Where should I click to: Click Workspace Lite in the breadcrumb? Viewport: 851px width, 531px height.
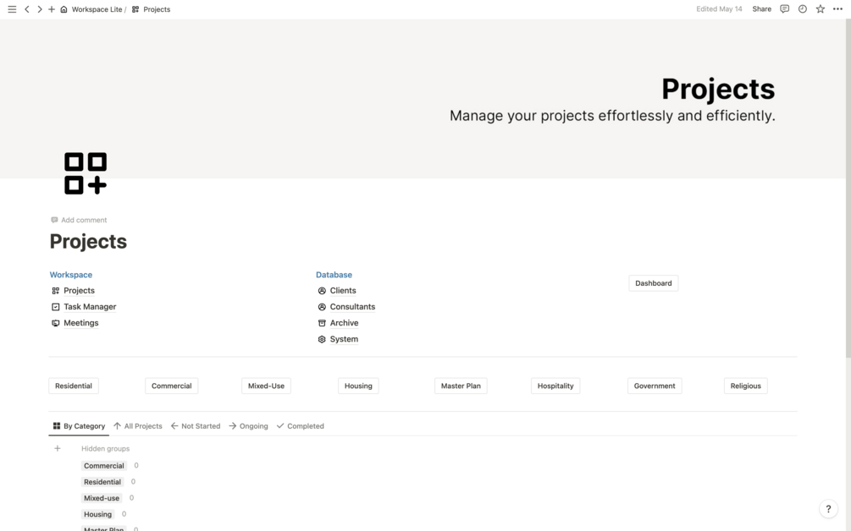[97, 9]
